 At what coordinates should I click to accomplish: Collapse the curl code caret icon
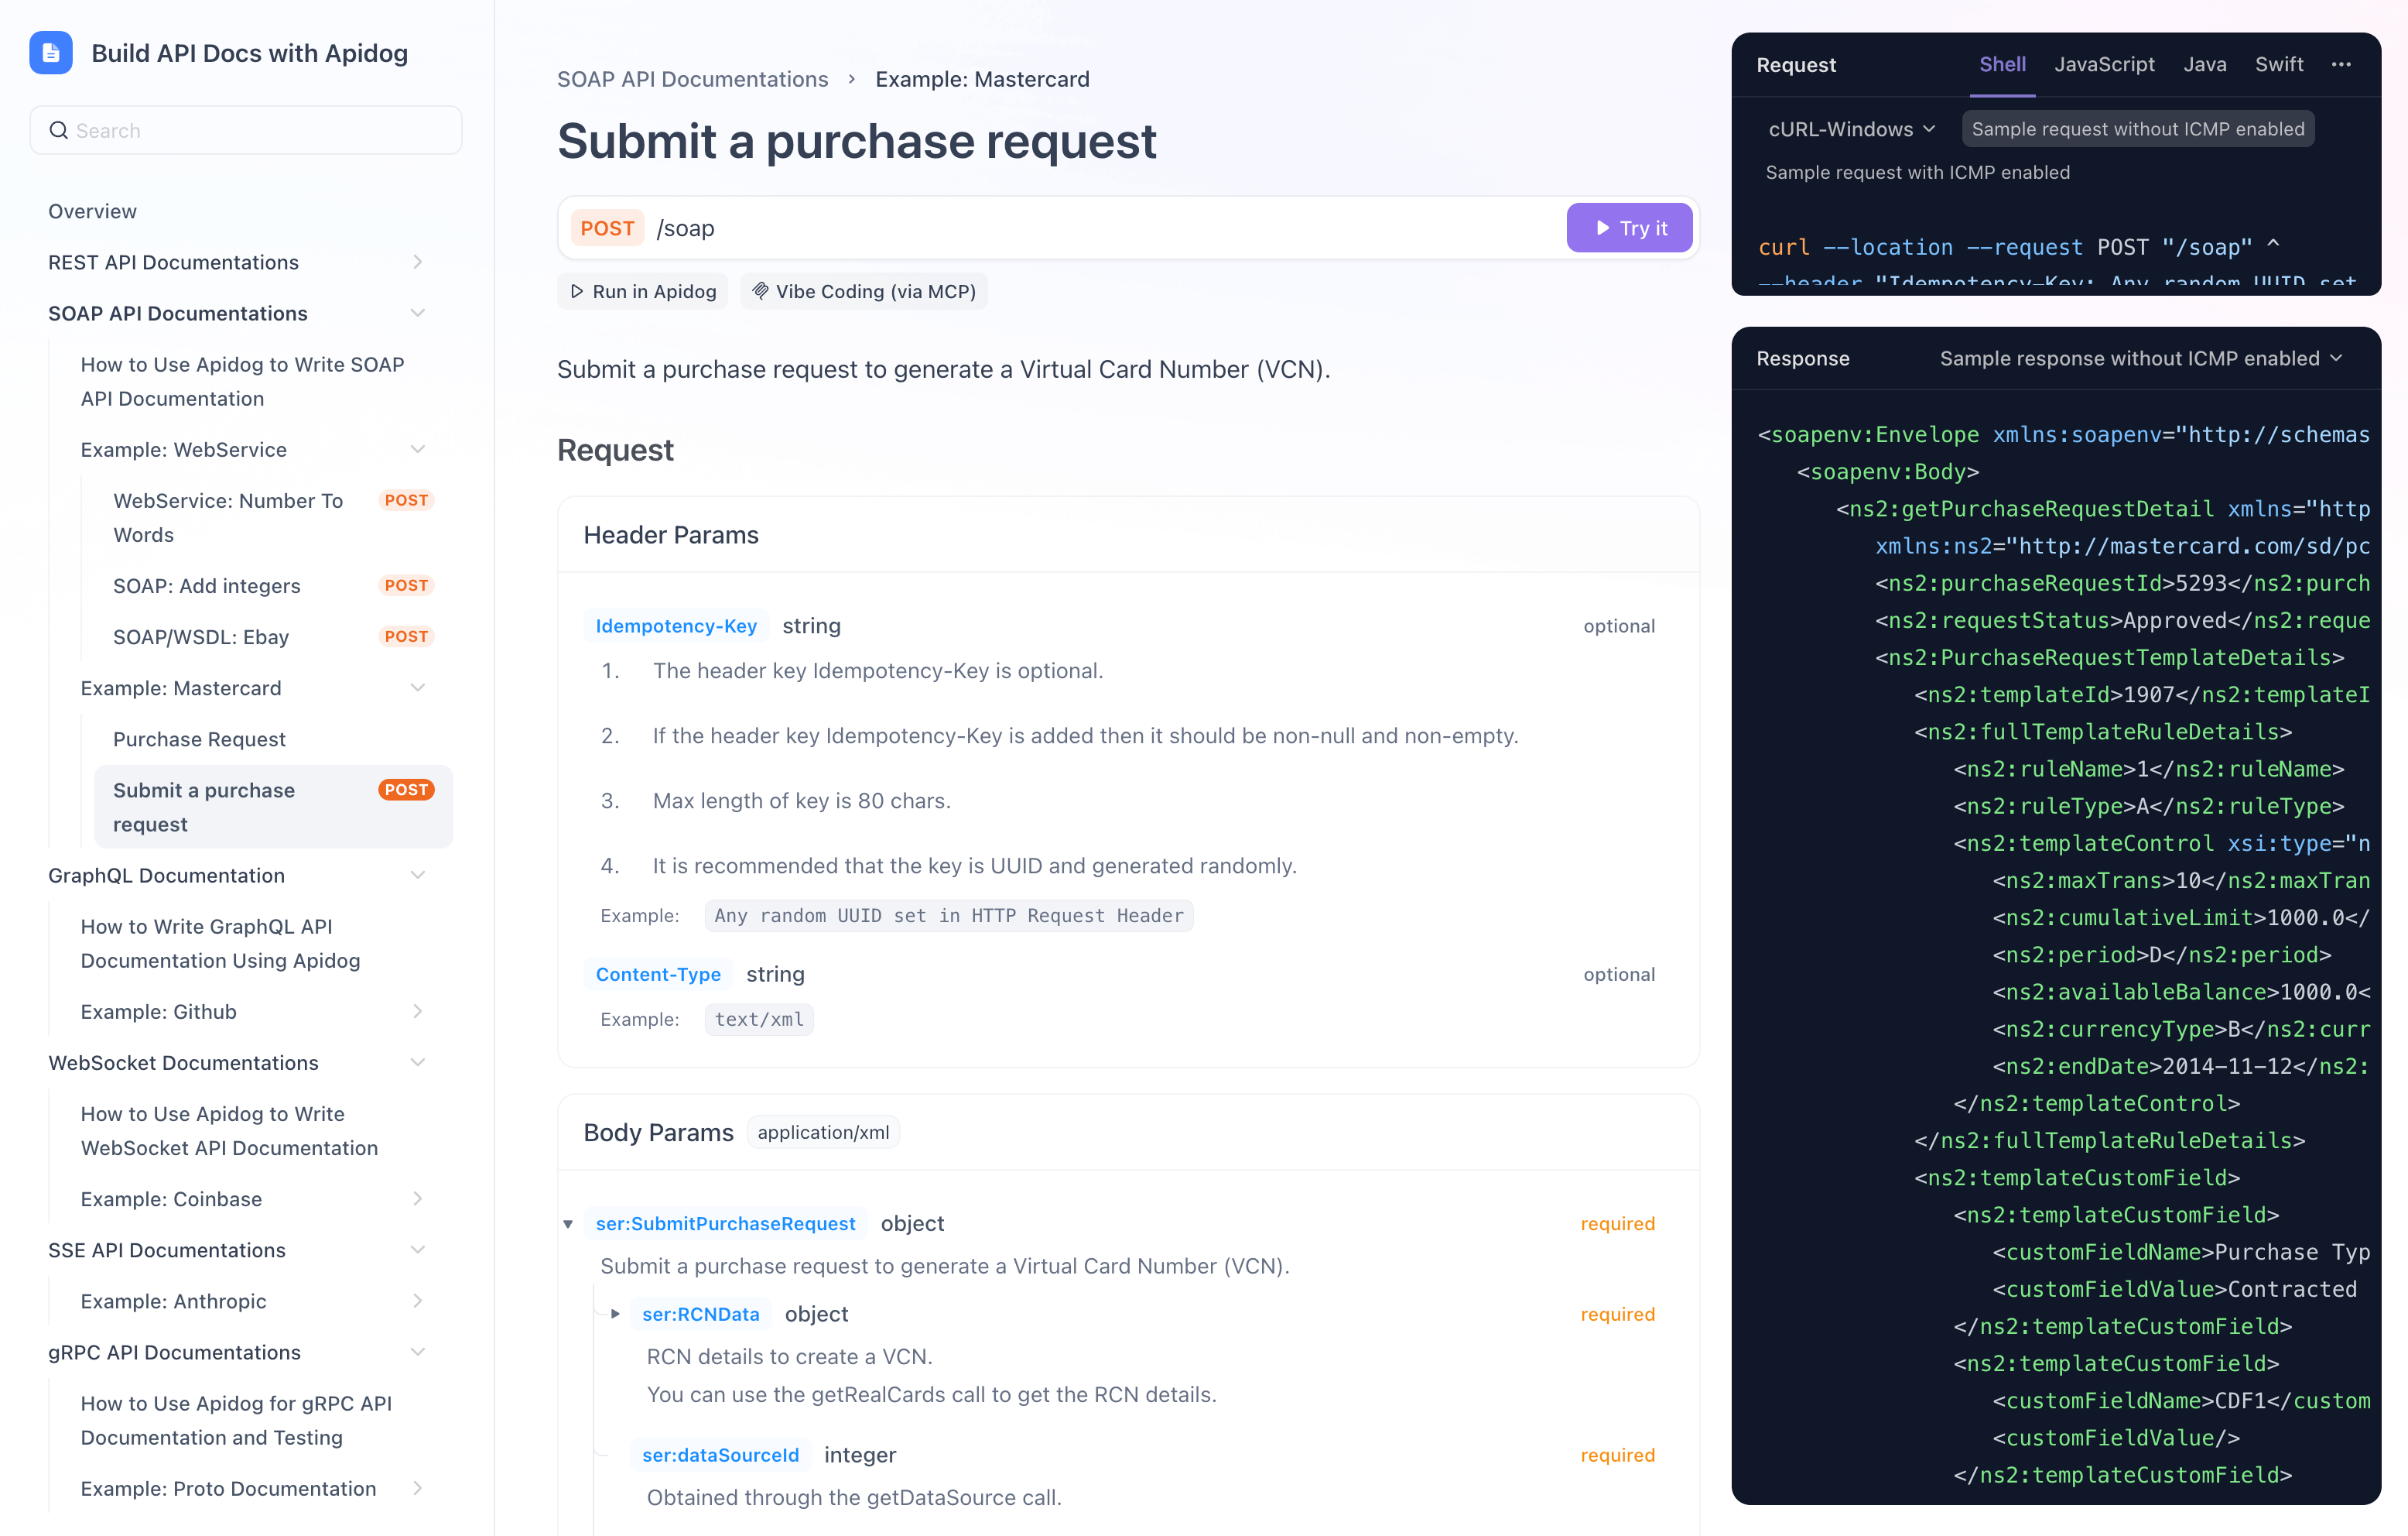tap(2273, 243)
